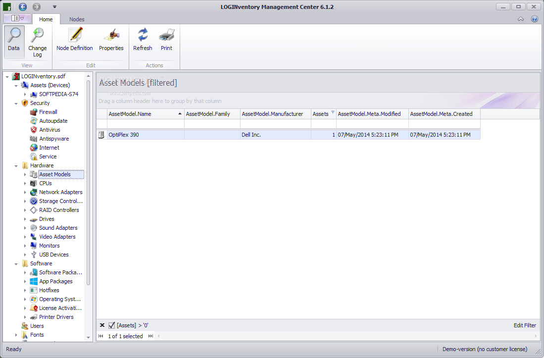This screenshot has width=544, height=358.
Task: Click the AssetModel.Manufacturer filter row field
Action: (276, 124)
